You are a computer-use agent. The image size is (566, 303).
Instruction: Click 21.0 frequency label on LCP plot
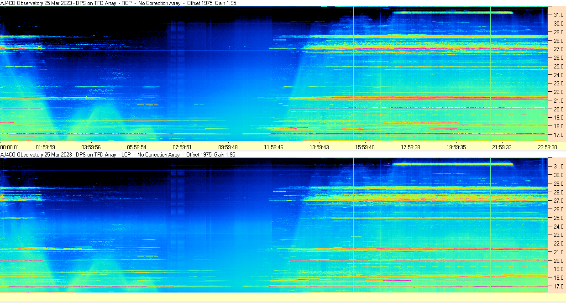pos(559,252)
